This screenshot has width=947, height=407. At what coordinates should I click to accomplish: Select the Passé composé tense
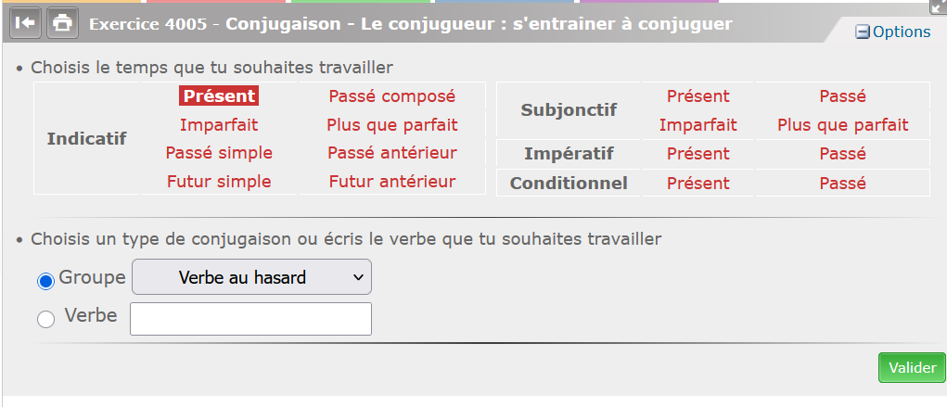(392, 96)
